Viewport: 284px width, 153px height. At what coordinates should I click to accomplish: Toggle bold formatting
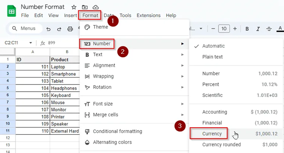[247, 29]
